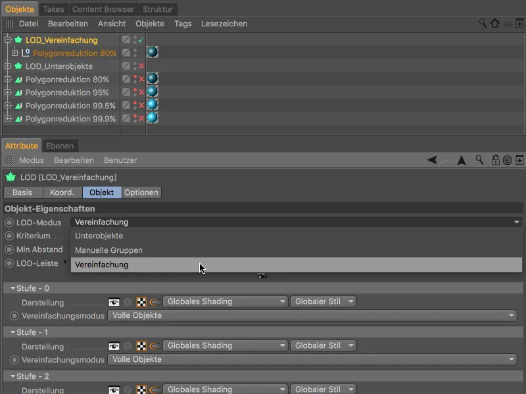Click the animation dot beside Kriterium
This screenshot has height=394, width=526.
click(x=9, y=236)
